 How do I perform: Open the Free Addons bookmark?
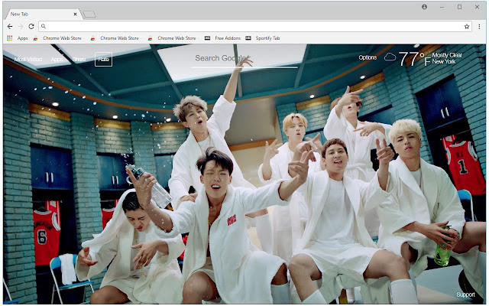click(222, 38)
